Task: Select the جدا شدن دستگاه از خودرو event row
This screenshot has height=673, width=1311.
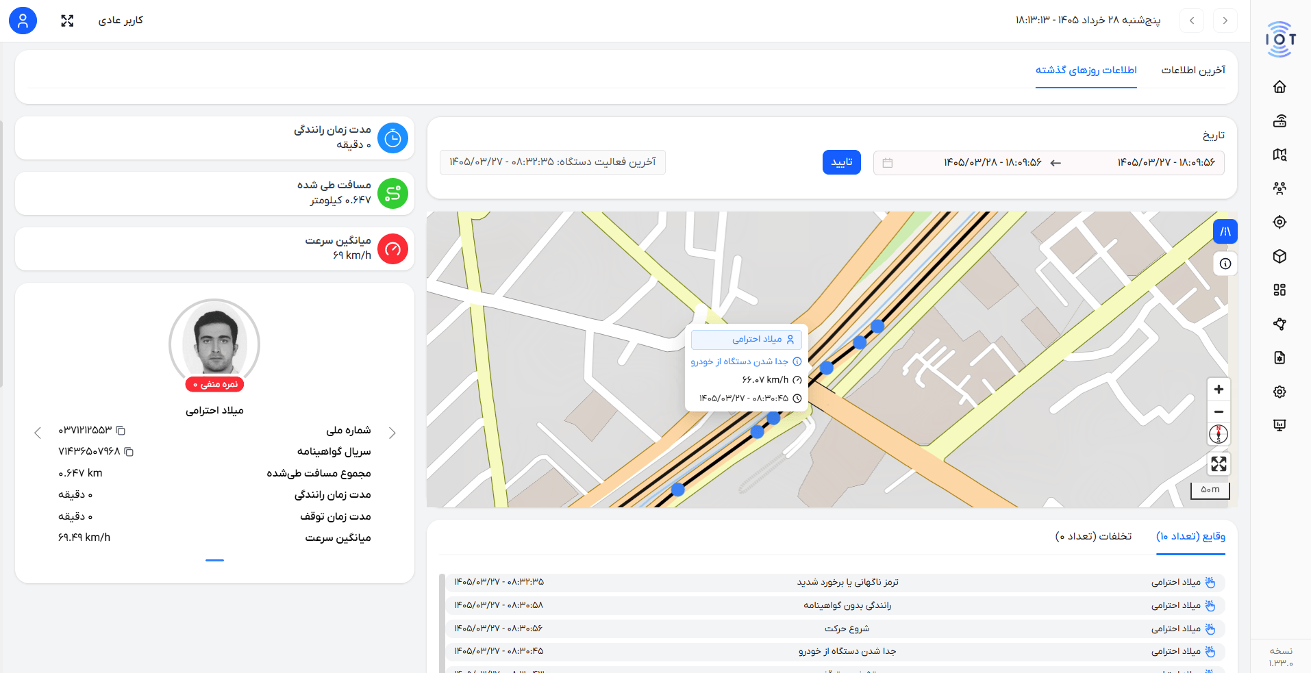Action: tap(835, 651)
